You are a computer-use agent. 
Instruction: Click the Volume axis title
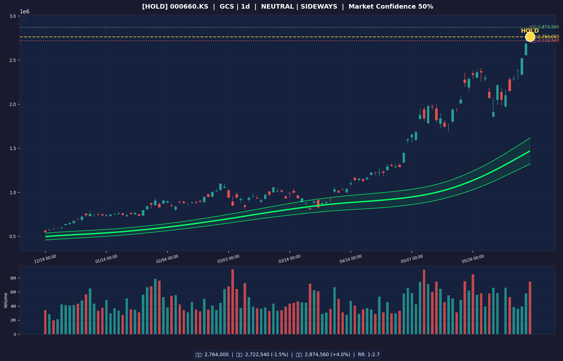pyautogui.click(x=6, y=300)
